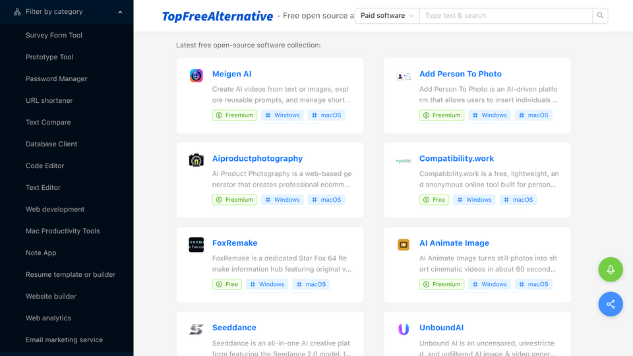Click the Free tag on FoxRemake
Viewport: 633px width, 356px height.
227,284
